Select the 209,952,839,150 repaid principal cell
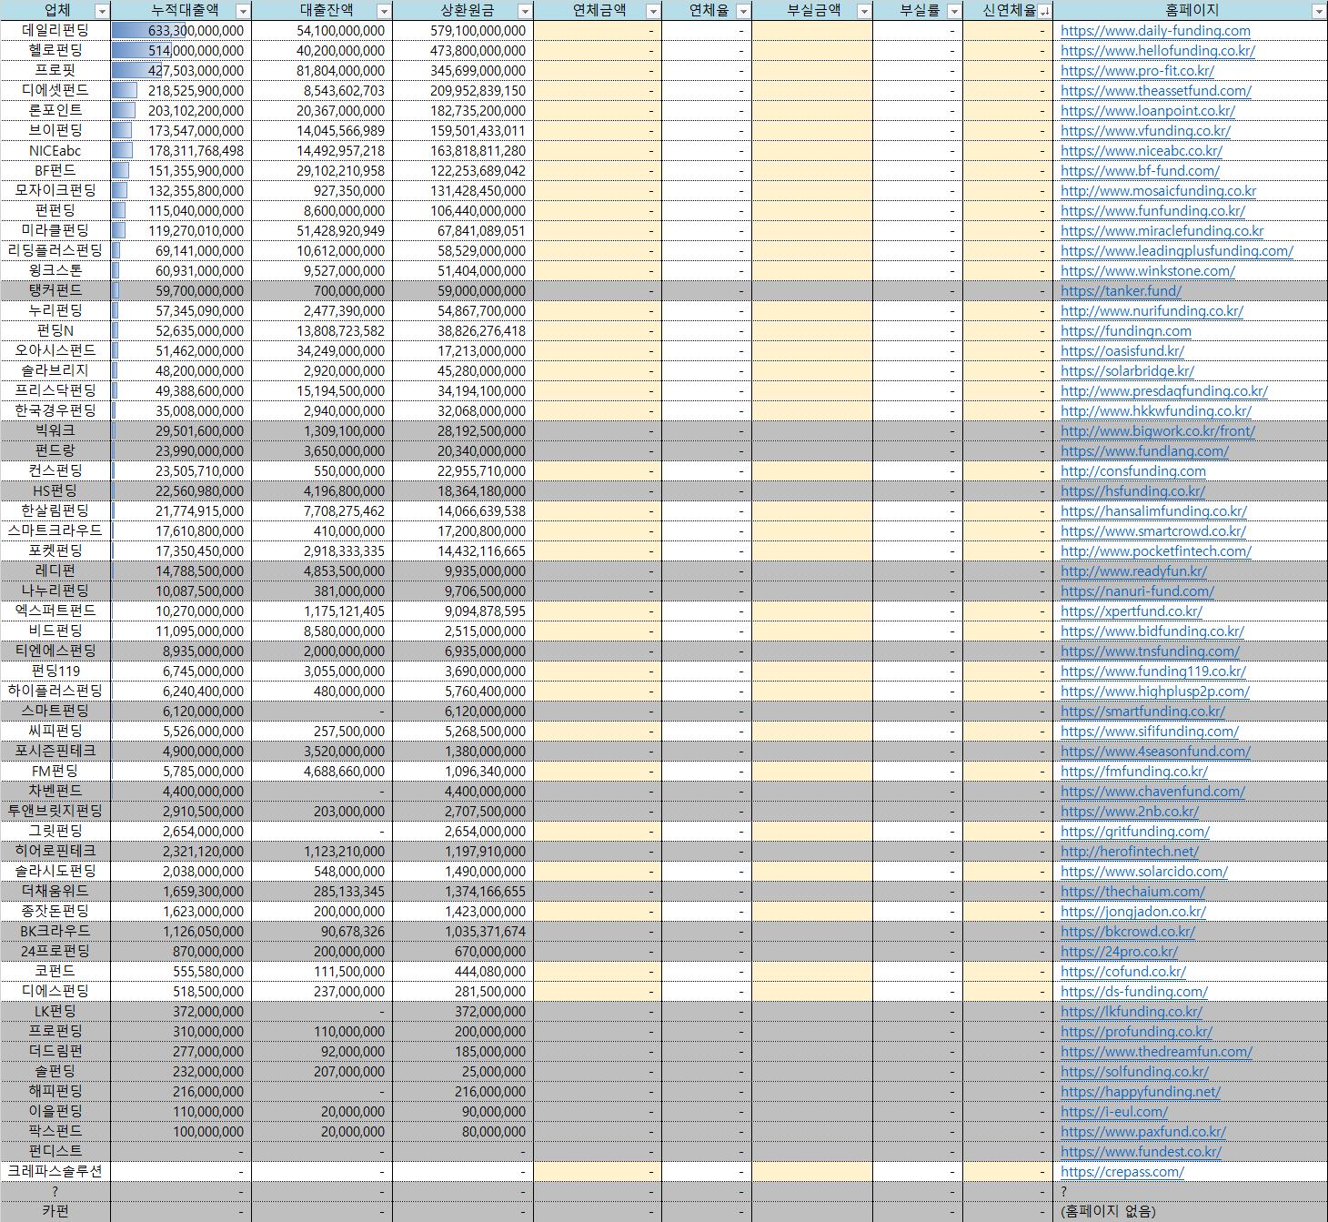This screenshot has height=1222, width=1328. [463, 91]
